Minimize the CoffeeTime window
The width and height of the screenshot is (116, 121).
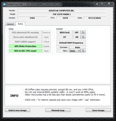coord(97,4)
